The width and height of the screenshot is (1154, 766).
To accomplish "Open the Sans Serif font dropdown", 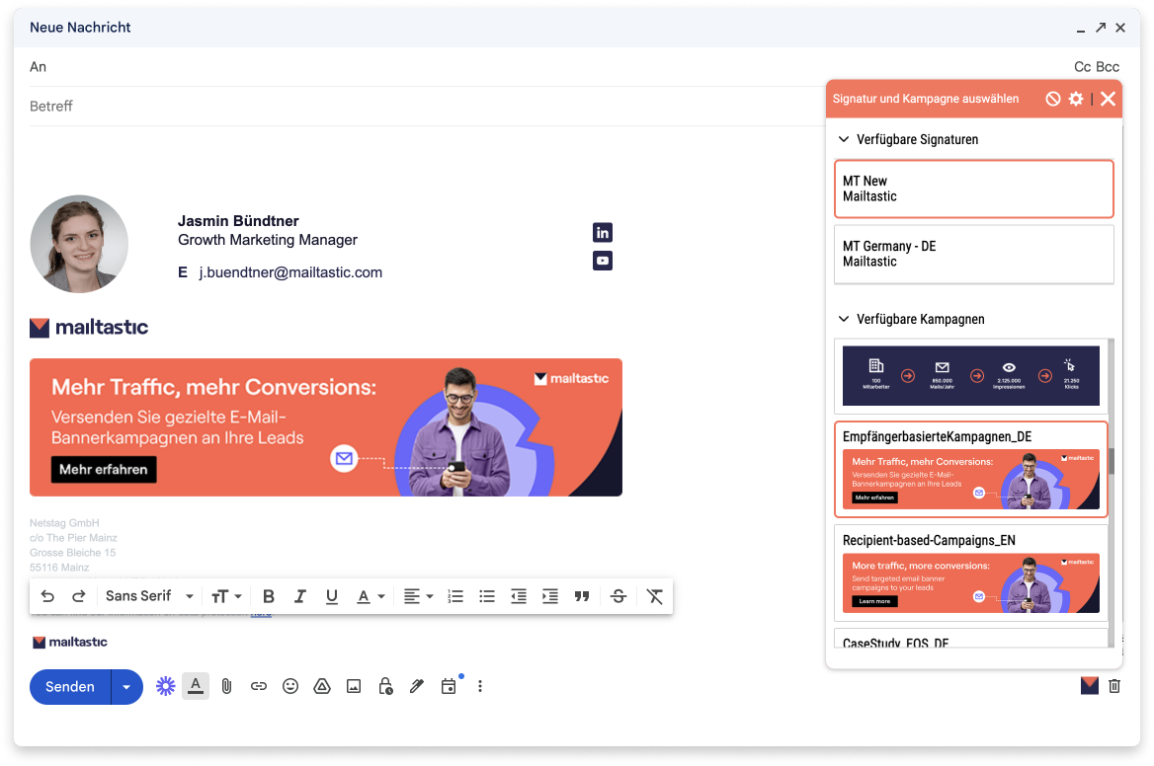I will tap(149, 596).
